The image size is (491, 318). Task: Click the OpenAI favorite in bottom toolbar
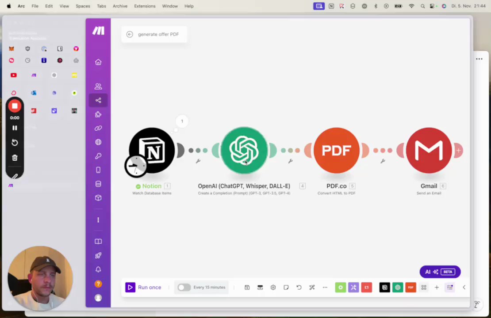pyautogui.click(x=398, y=288)
